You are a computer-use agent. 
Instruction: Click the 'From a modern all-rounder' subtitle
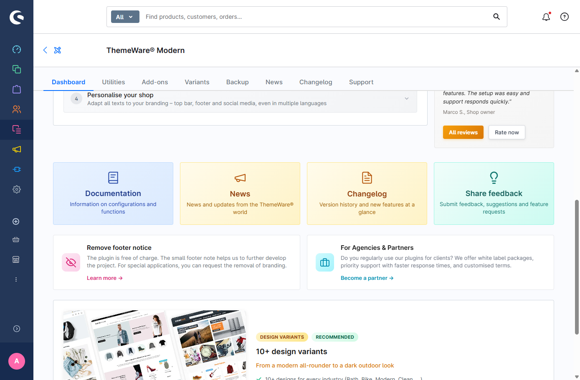325,365
